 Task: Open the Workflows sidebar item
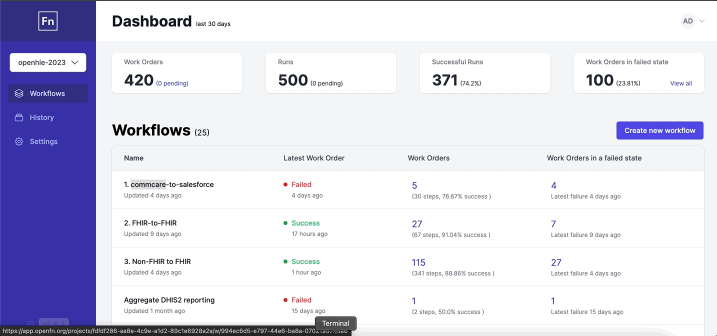point(48,93)
